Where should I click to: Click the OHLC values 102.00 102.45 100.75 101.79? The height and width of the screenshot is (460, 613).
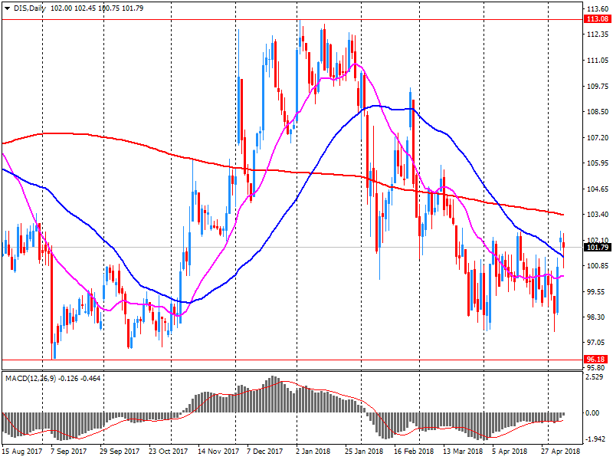(x=97, y=8)
